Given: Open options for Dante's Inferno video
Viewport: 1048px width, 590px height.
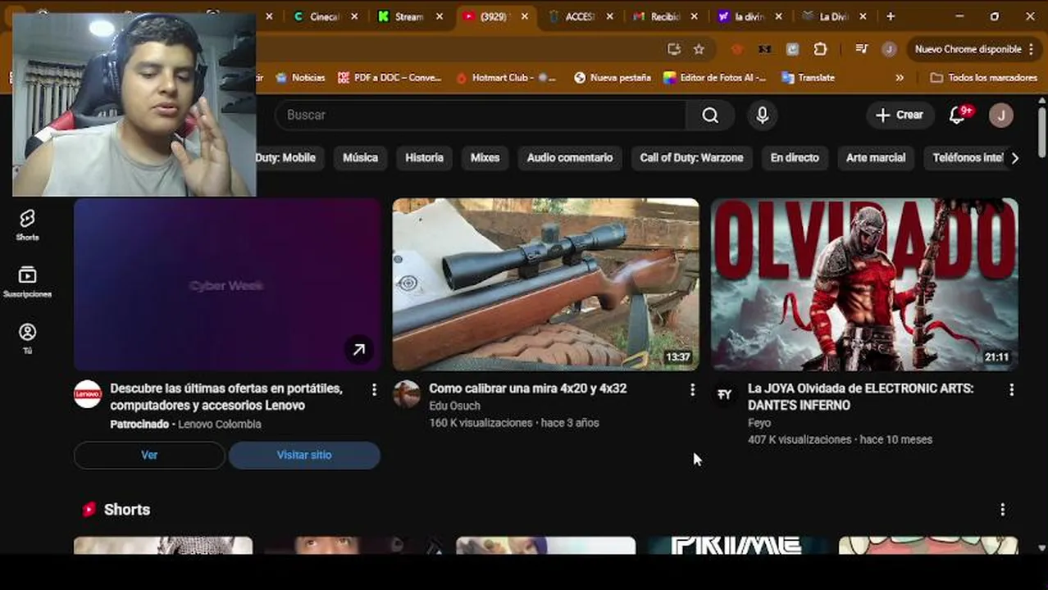Looking at the screenshot, I should (x=1011, y=390).
